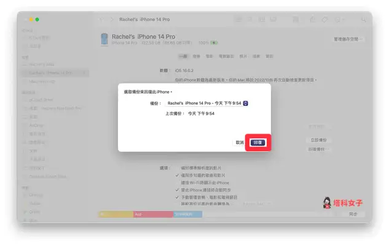Switch to list view in the toolbar
This screenshot has height=246, width=389.
[250, 19]
